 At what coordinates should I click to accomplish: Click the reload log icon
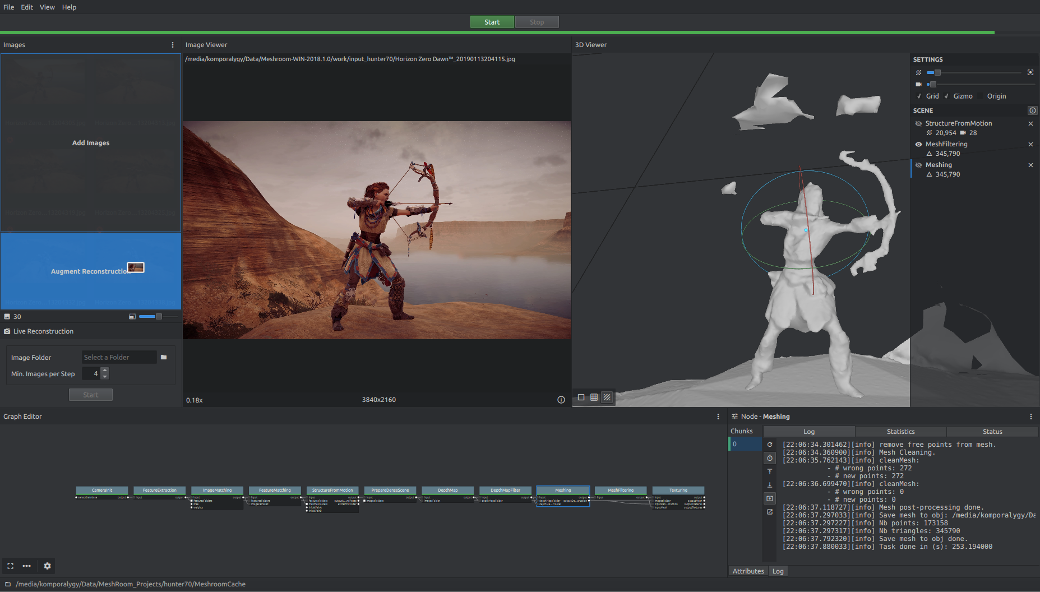770,445
